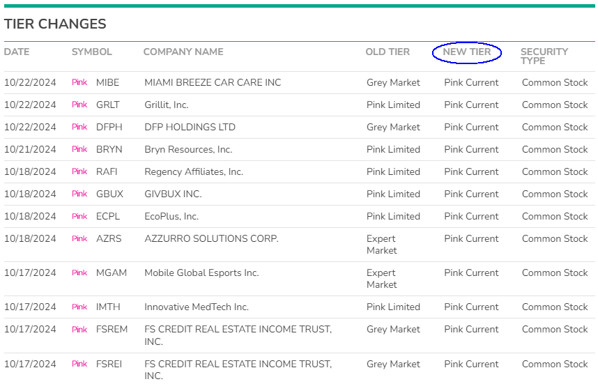The image size is (598, 384).
Task: Click the Pink tier badge beside AZRS
Action: tap(79, 238)
